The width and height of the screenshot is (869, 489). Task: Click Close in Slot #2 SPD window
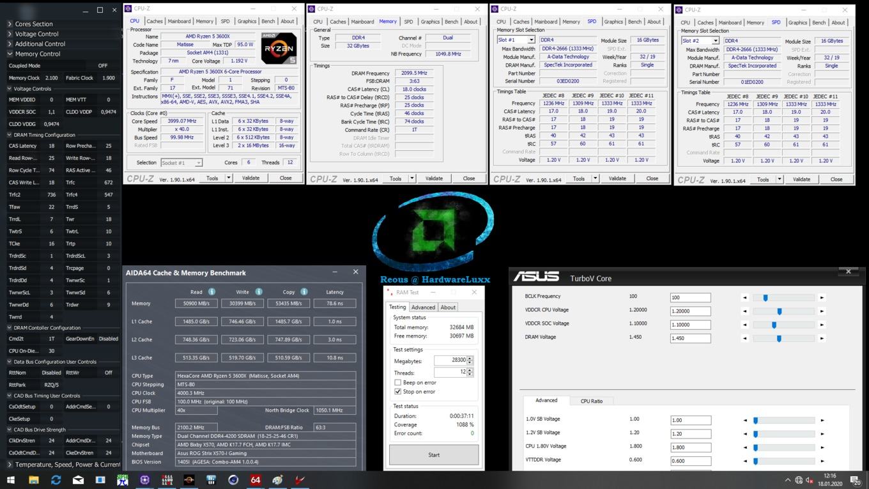[836, 180]
